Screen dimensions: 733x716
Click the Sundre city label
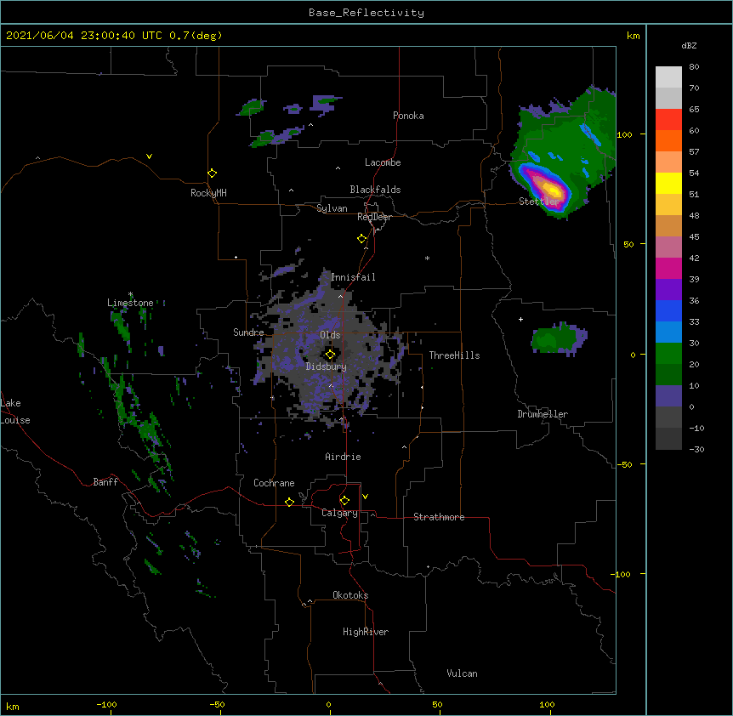[248, 332]
